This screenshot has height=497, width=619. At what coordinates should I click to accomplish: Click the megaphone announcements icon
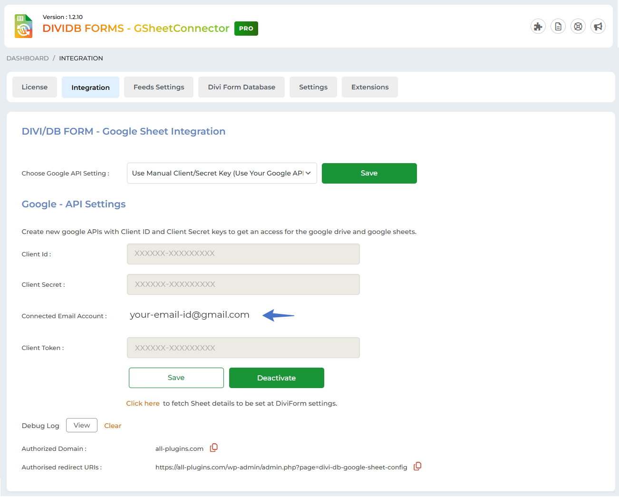[598, 27]
